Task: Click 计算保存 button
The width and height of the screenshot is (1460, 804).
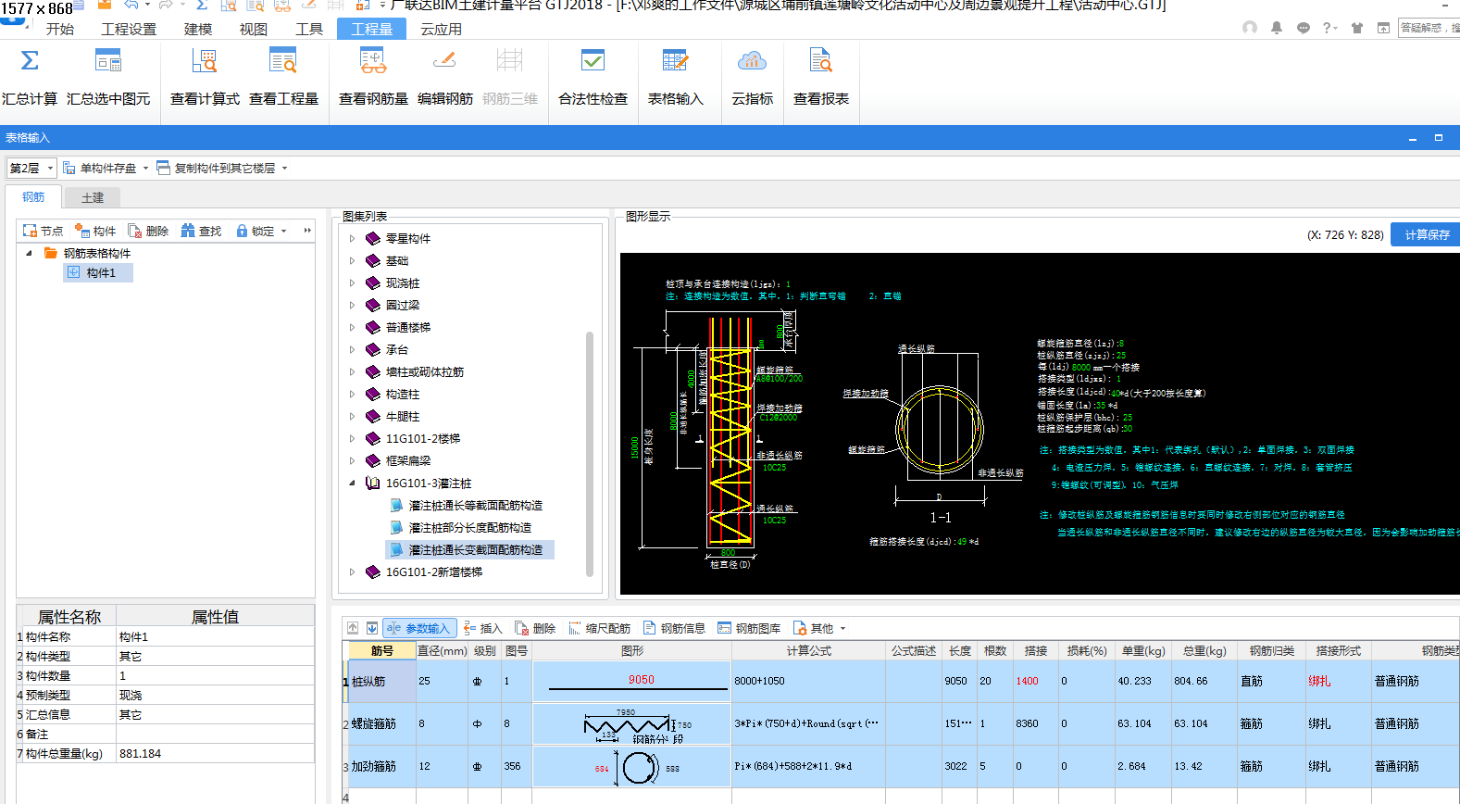Action: tap(1427, 234)
